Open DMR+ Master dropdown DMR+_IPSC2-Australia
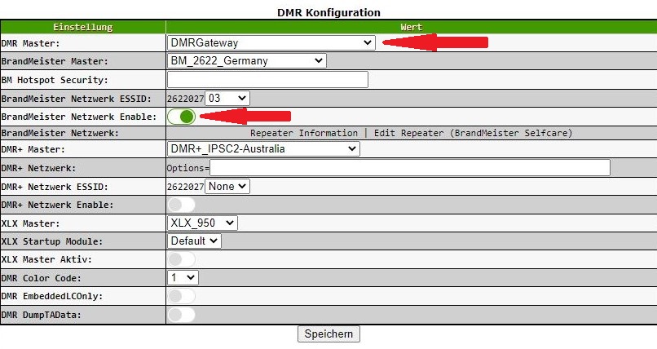Screen dimensions: 657x349 263,148
